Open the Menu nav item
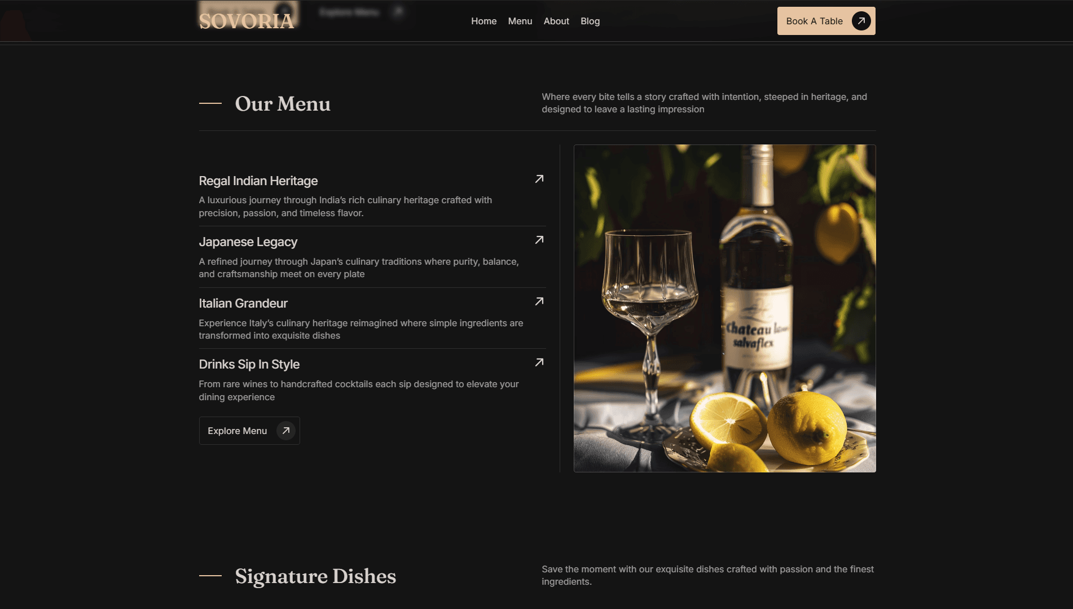The image size is (1073, 609). [x=520, y=21]
